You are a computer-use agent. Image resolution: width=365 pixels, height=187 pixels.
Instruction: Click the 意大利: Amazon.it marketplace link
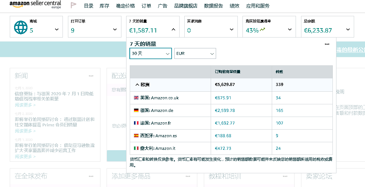pyautogui.click(x=158, y=148)
